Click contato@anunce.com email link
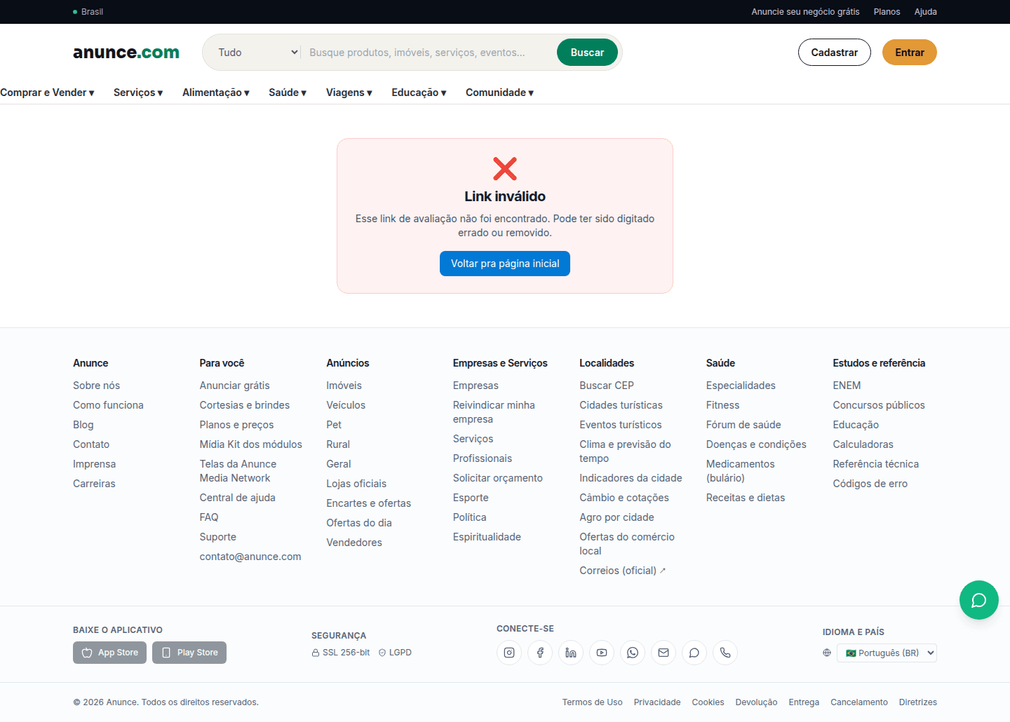This screenshot has height=722, width=1010. (250, 557)
